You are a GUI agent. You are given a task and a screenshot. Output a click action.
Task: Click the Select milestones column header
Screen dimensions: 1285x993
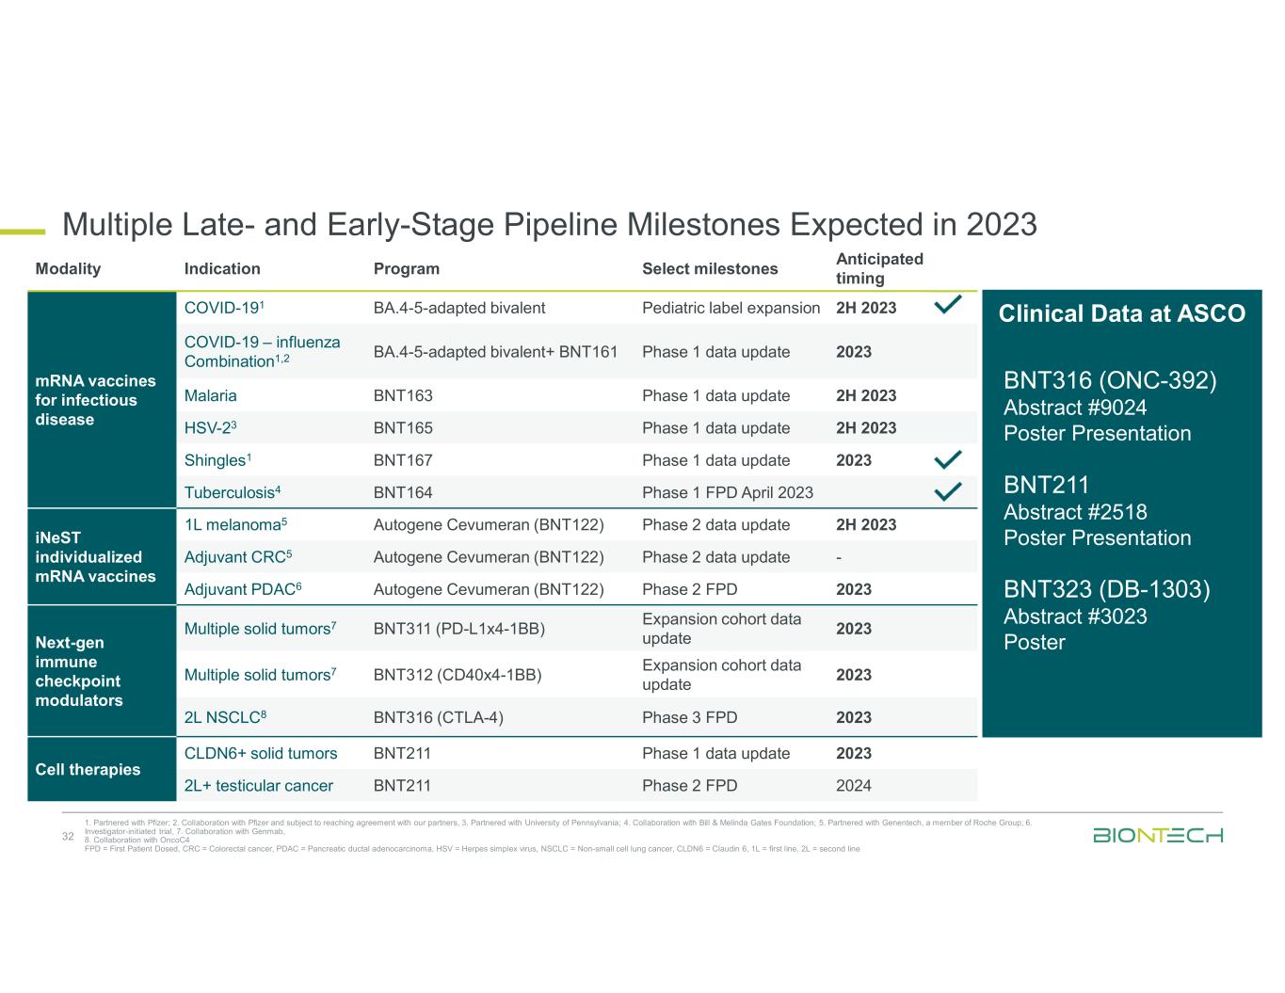(710, 268)
